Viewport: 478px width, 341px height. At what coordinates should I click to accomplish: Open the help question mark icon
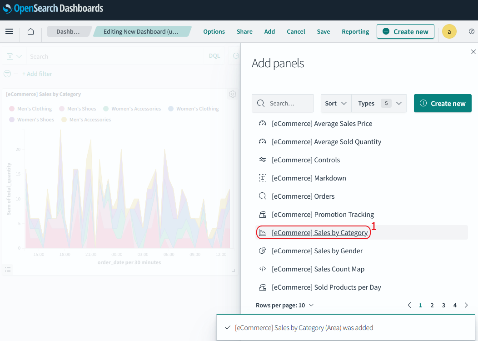tap(471, 31)
